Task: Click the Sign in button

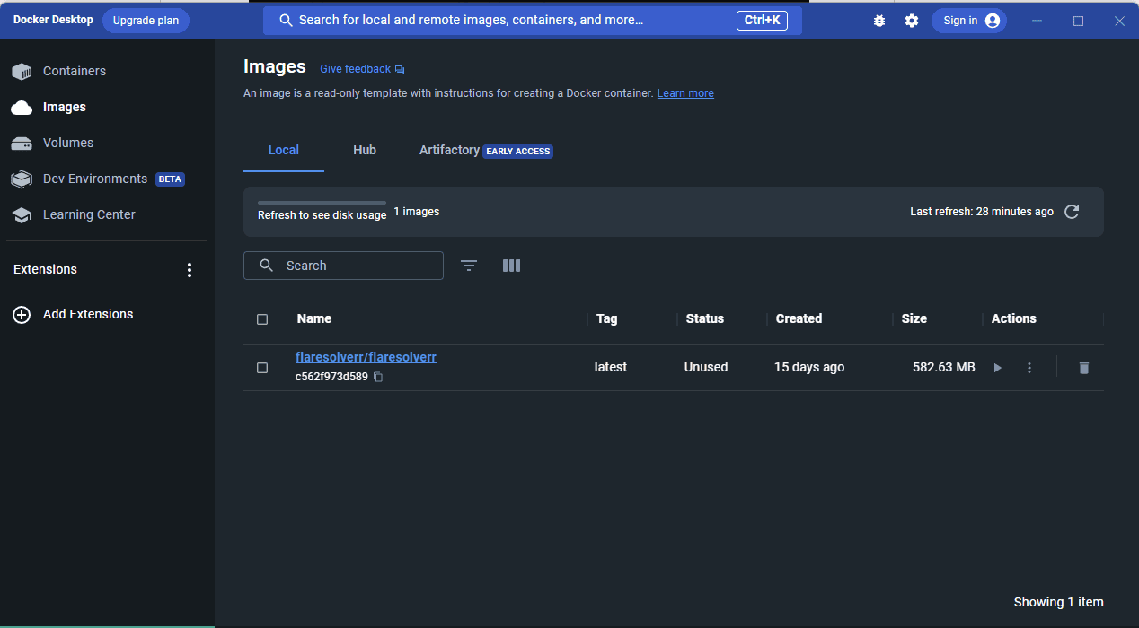Action: pos(969,21)
